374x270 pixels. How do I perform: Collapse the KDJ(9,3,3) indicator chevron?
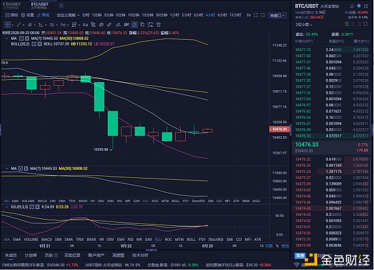[x=7, y=207]
